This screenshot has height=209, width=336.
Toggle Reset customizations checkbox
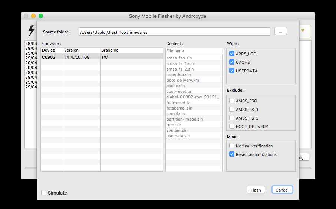coord(232,154)
